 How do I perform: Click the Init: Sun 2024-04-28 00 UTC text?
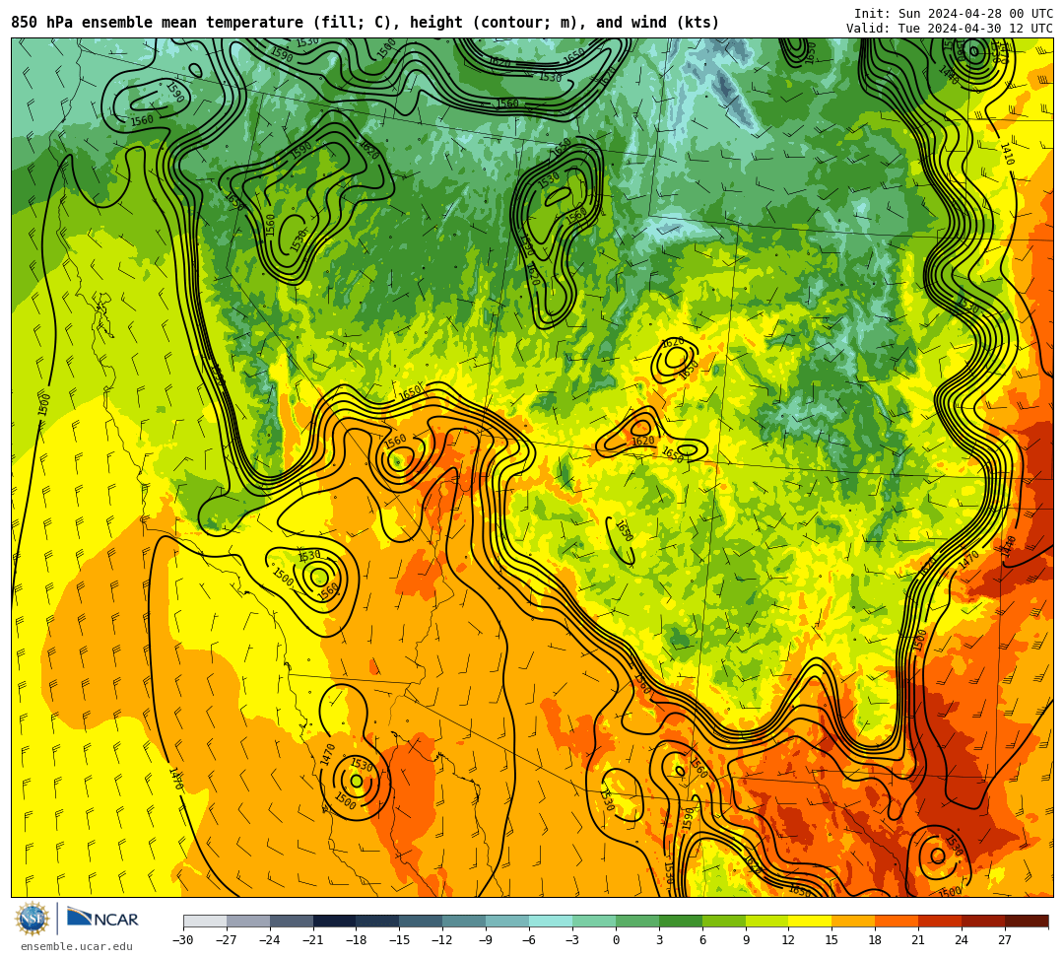[x=954, y=14]
